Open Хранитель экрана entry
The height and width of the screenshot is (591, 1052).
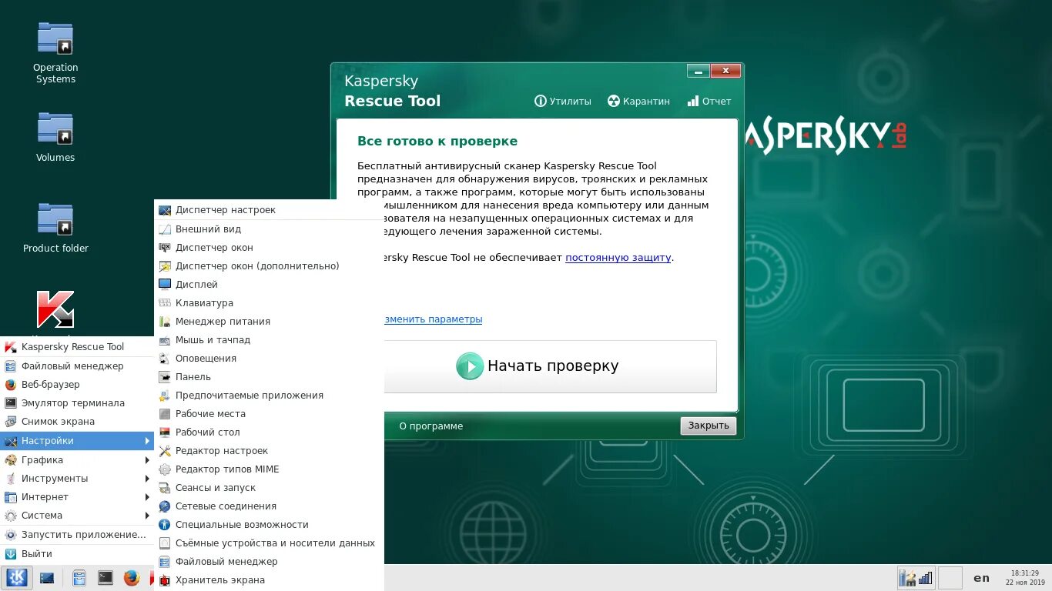269,580
